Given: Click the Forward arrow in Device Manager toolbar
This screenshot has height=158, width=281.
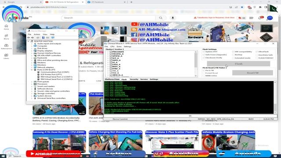Looking at the screenshot, I should click(32, 38).
